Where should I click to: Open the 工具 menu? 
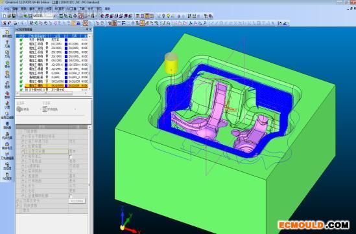(x=82, y=8)
